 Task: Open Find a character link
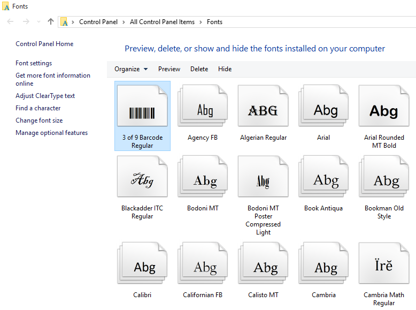point(38,108)
